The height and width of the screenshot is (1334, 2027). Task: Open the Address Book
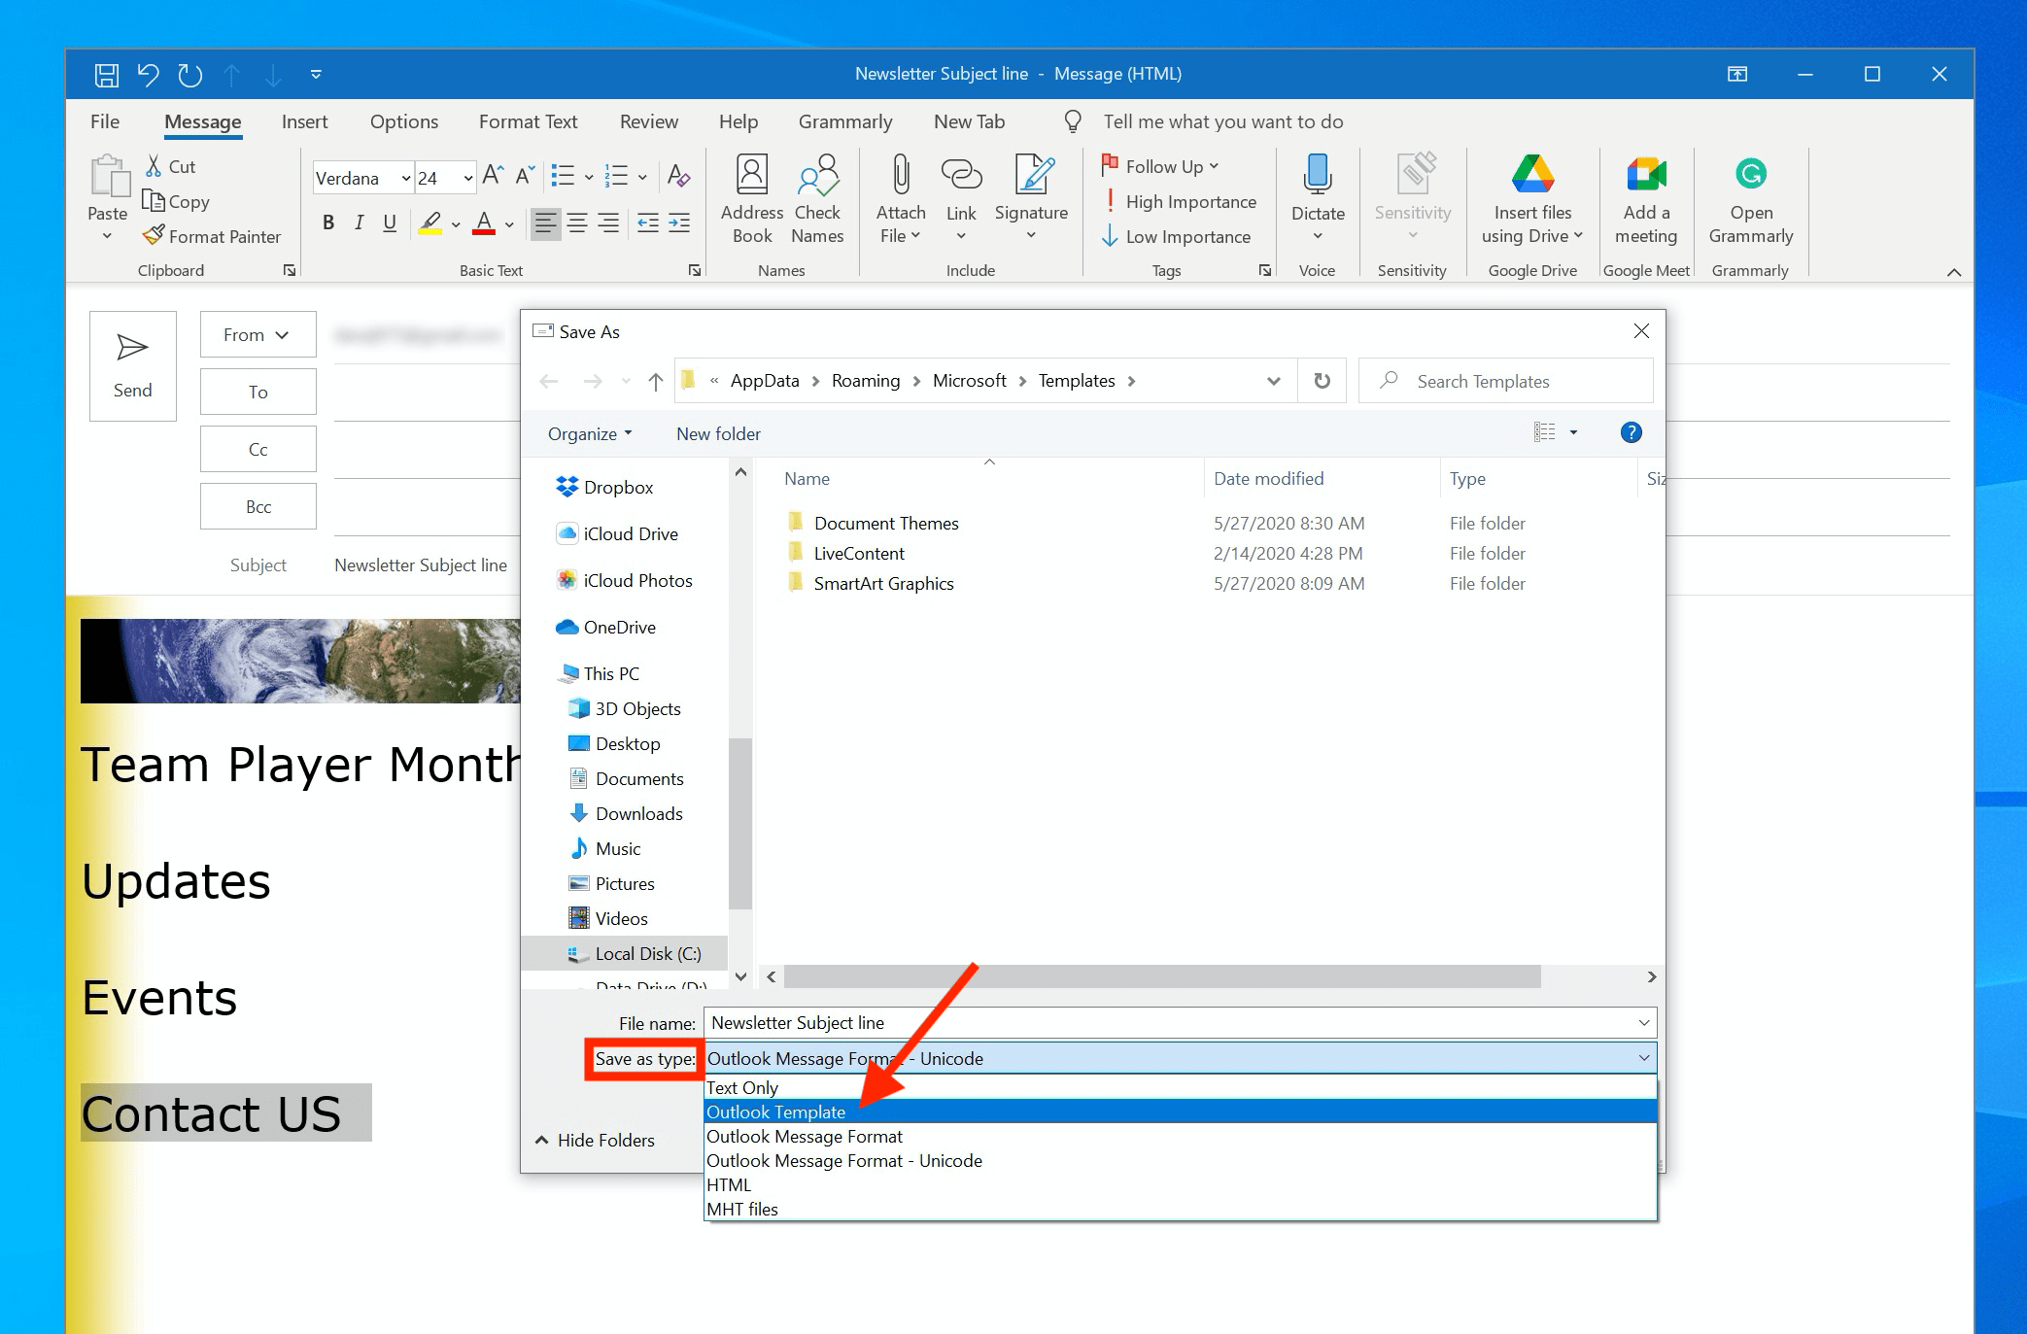[x=751, y=176]
